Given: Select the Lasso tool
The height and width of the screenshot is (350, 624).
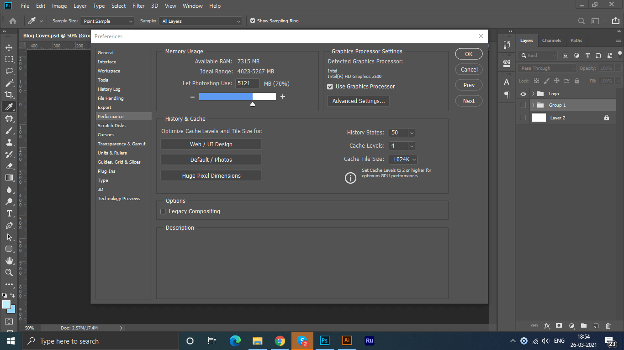Looking at the screenshot, I should click(9, 71).
